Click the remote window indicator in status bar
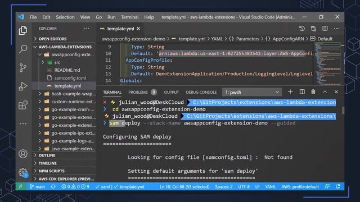Screen dimensions: 360x202 [21, 187]
